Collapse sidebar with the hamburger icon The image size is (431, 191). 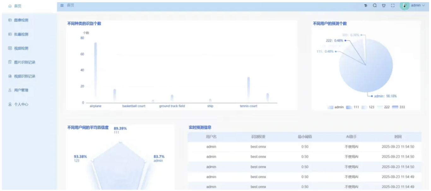(62, 5)
